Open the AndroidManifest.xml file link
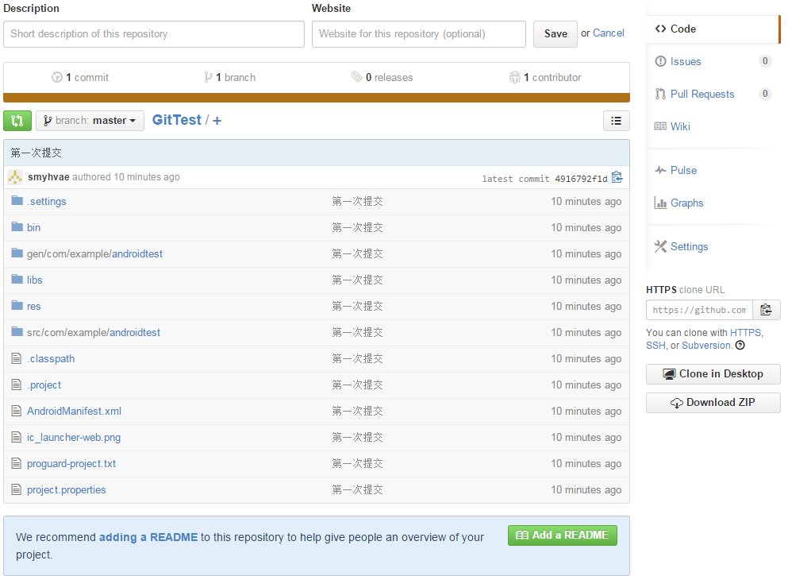This screenshot has width=788, height=576. tap(75, 411)
